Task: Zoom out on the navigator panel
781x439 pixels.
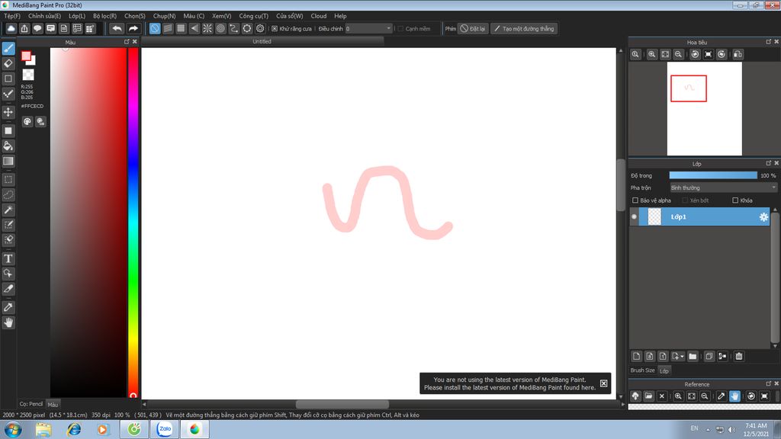Action: 678,54
